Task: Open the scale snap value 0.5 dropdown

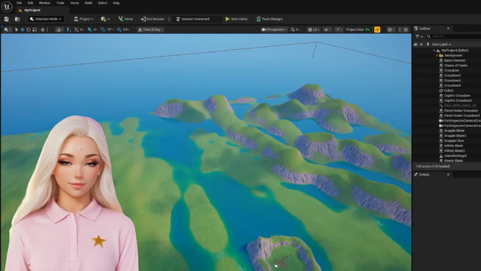Action: click(126, 30)
